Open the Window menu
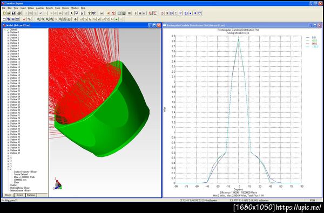The height and width of the screenshot is (213, 324). 75,8
